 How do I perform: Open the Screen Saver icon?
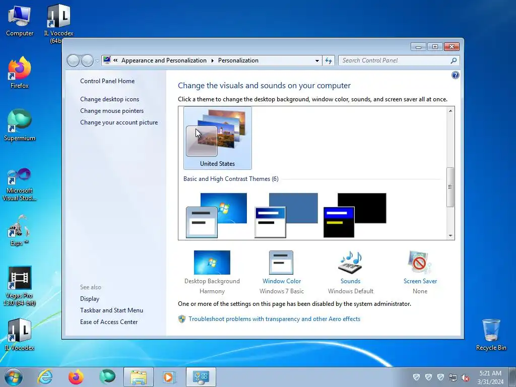(420, 262)
